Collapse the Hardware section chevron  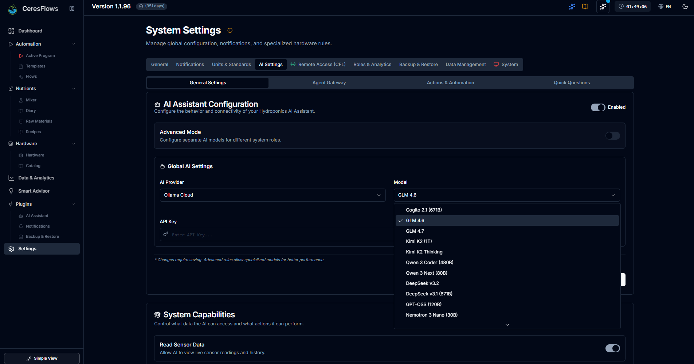point(74,144)
